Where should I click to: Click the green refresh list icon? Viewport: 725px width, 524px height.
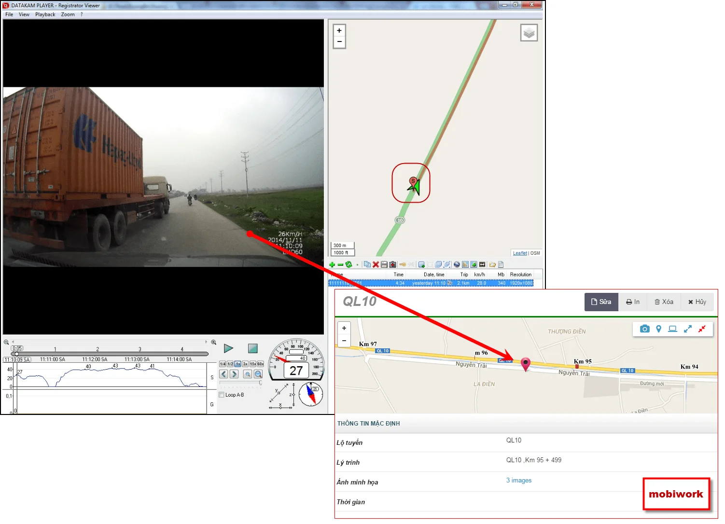[349, 264]
